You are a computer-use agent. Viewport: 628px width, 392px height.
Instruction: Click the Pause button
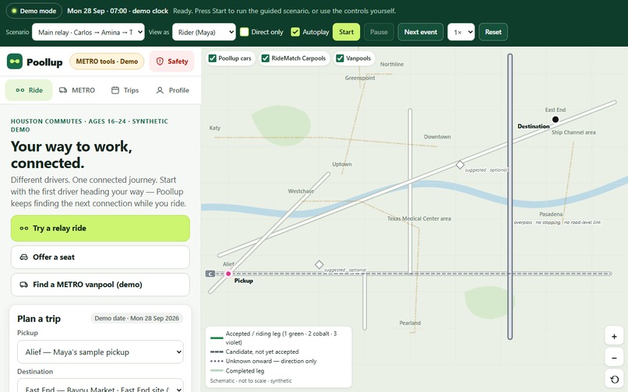(x=379, y=32)
